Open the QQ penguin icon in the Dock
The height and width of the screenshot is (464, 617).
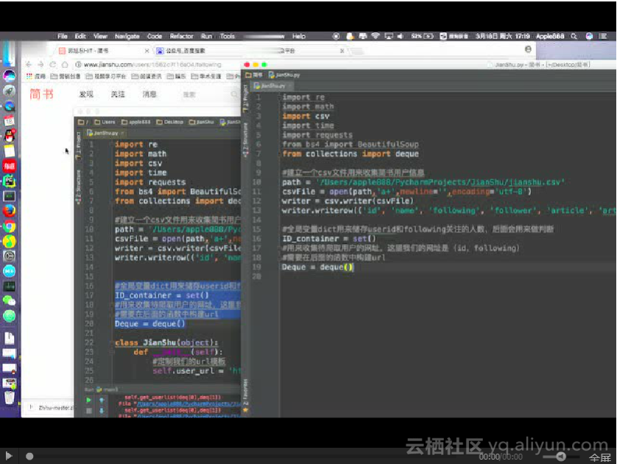tap(9, 136)
